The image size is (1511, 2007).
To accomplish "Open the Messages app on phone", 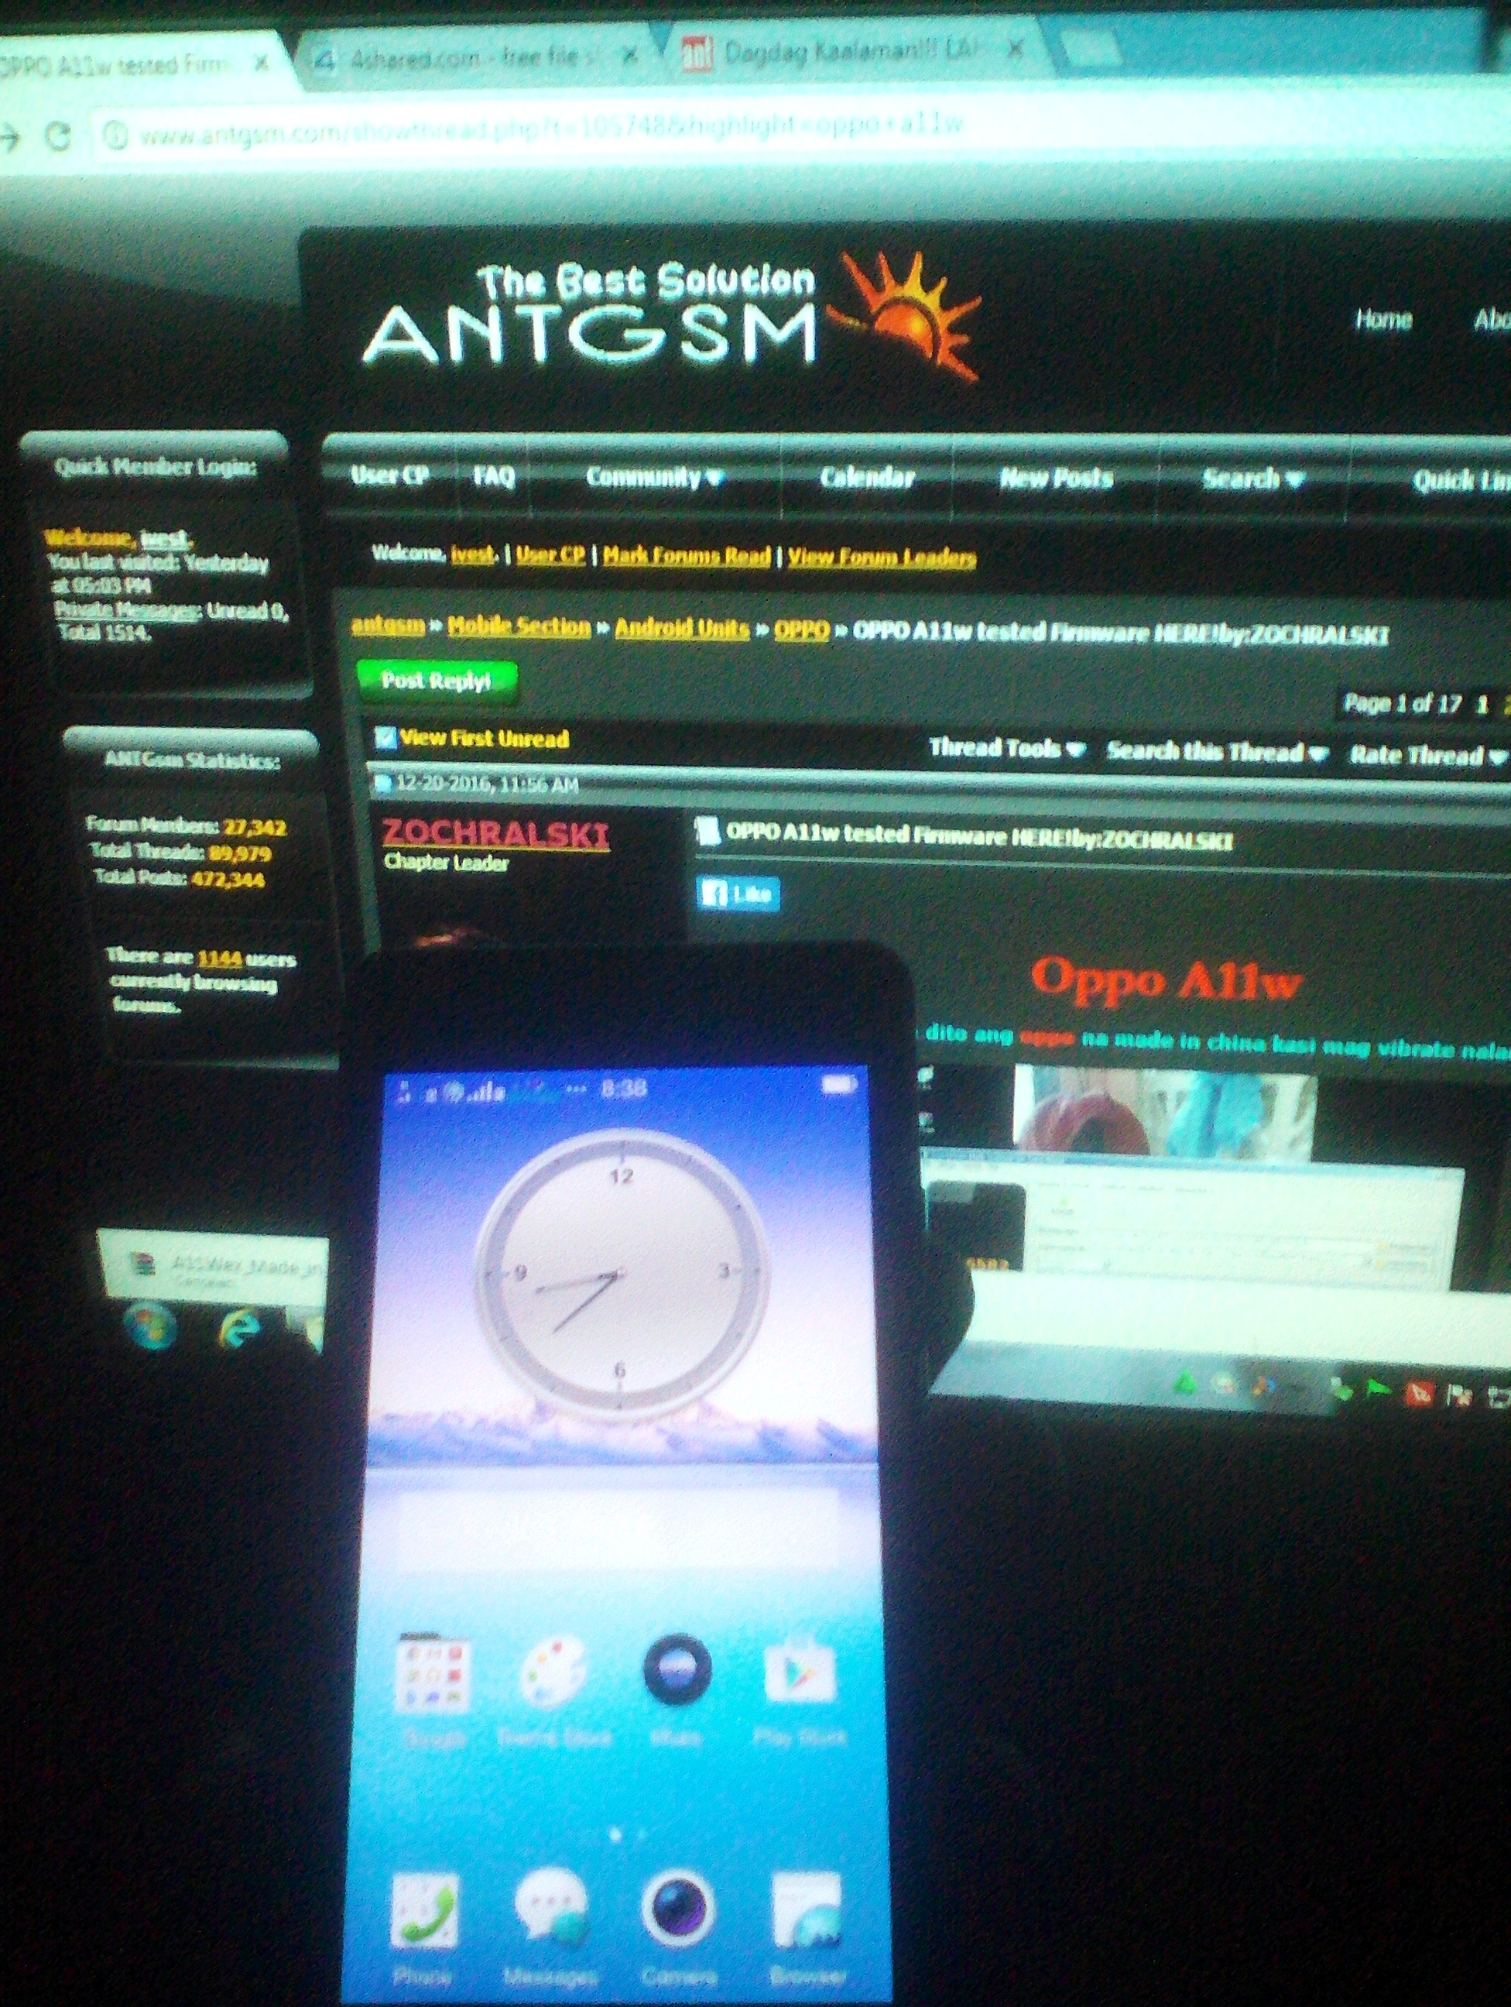I will pyautogui.click(x=550, y=1926).
